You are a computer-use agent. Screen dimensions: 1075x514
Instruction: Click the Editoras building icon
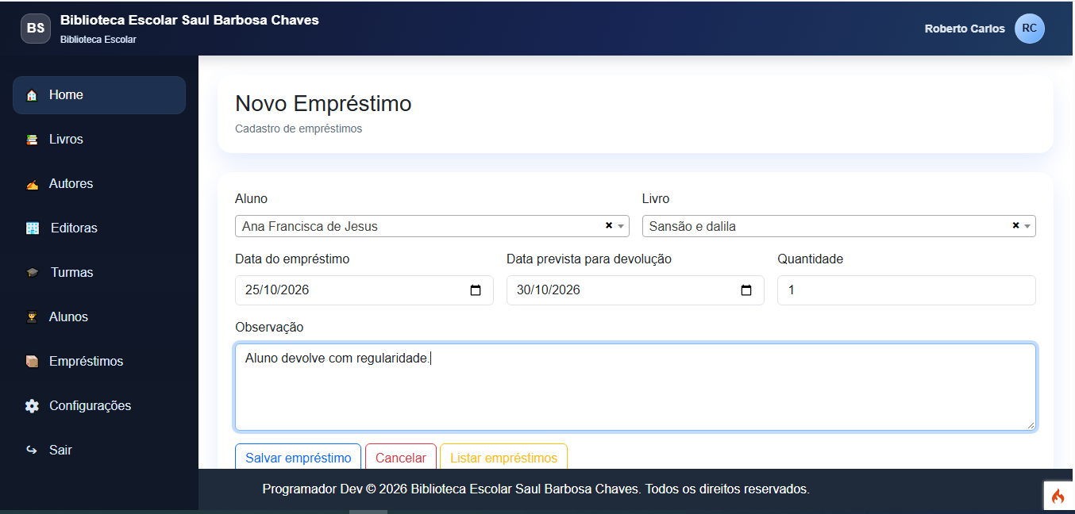[x=33, y=228]
